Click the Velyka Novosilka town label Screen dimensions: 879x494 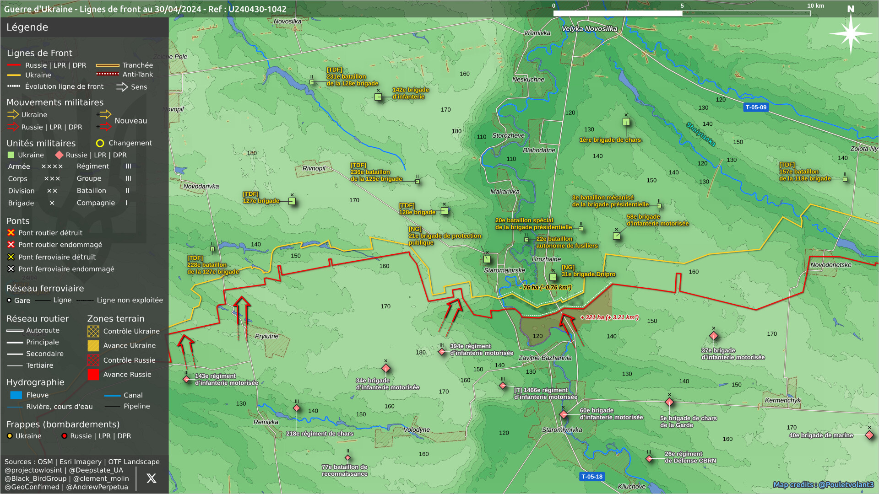tap(589, 29)
